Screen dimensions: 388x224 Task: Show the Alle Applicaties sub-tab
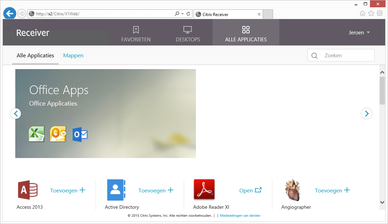click(35, 56)
